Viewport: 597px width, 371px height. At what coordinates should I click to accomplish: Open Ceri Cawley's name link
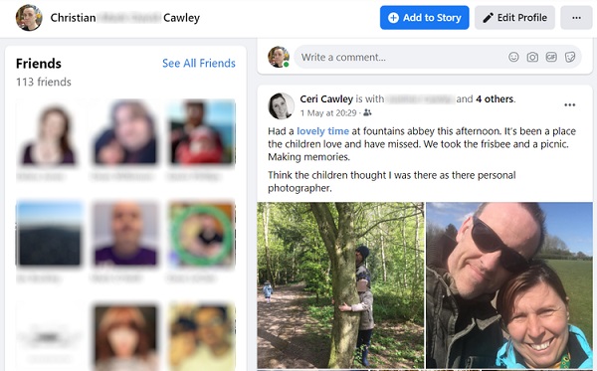tap(326, 98)
